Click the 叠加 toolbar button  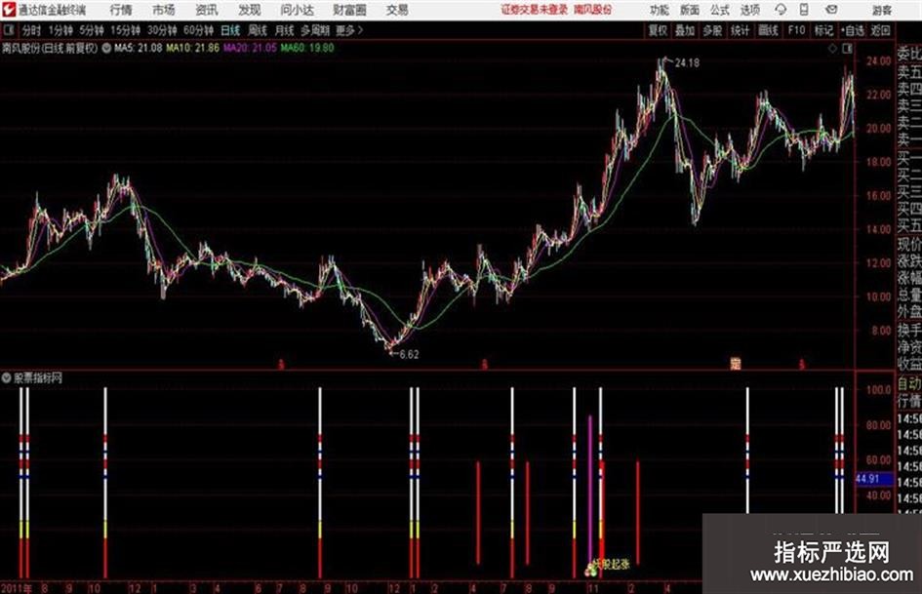click(x=685, y=30)
